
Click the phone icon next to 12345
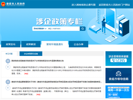(114, 60)
